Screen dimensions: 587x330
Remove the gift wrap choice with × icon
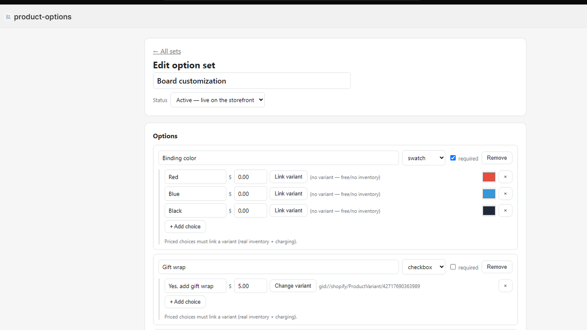[505, 286]
